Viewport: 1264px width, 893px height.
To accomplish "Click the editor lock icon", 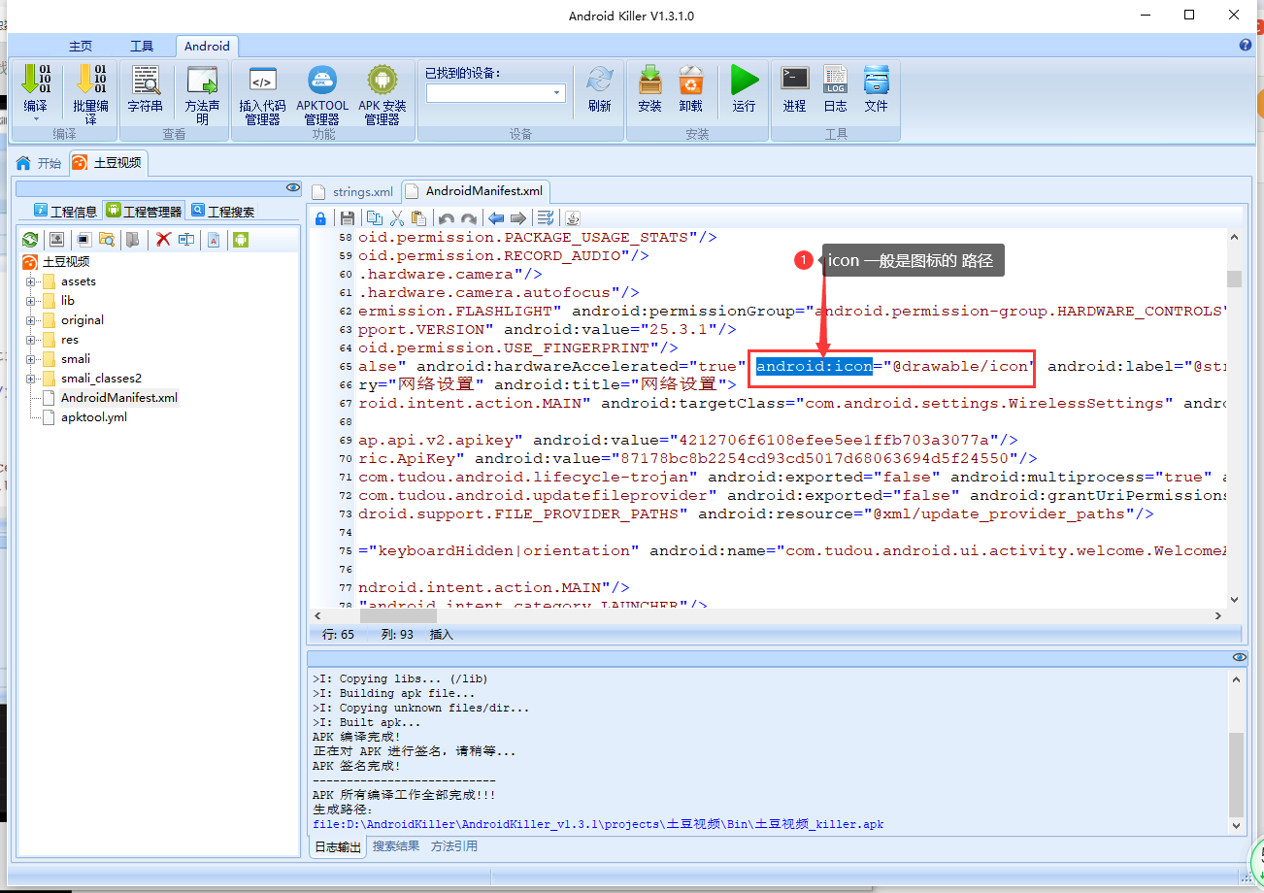I will tap(320, 218).
